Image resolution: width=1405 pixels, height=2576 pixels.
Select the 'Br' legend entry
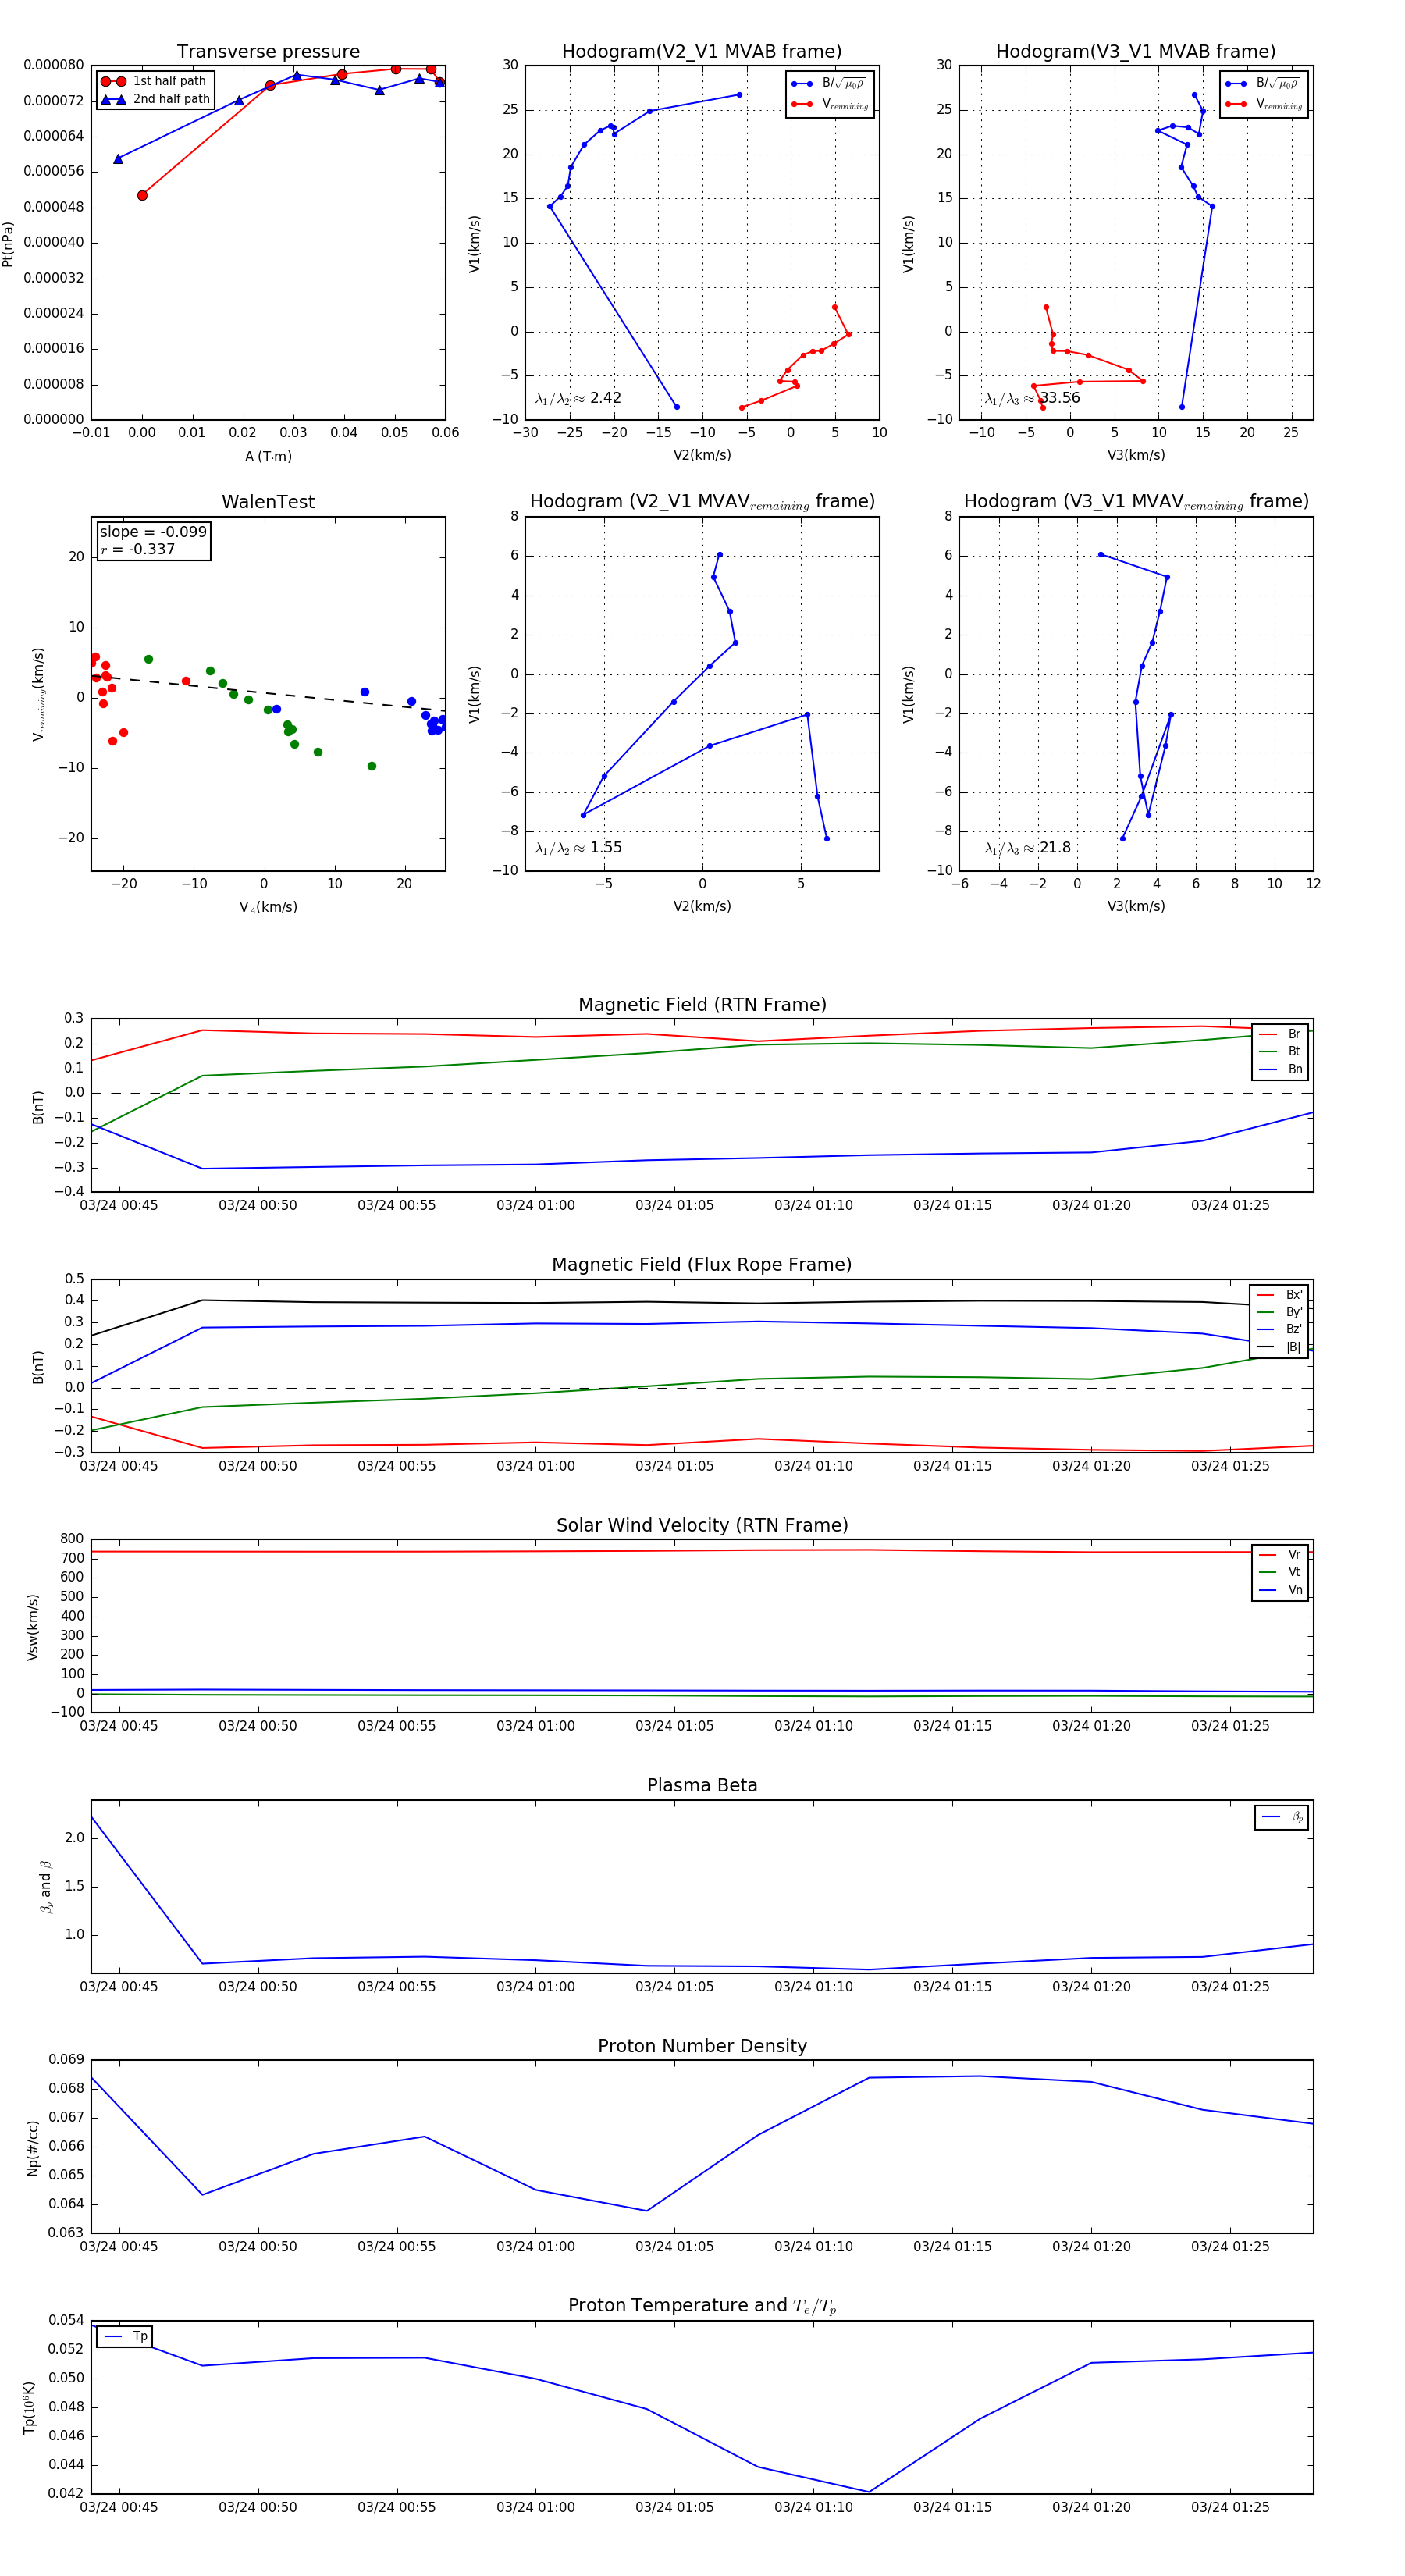[x=1280, y=1034]
